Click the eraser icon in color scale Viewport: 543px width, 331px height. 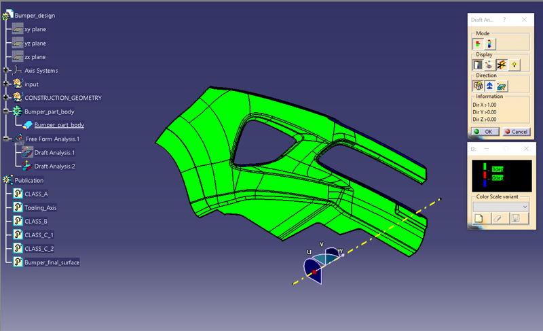click(x=496, y=218)
